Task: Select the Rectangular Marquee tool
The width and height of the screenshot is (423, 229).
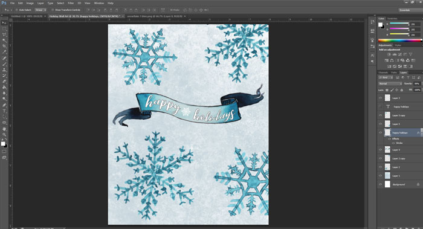Action: pyautogui.click(x=4, y=28)
